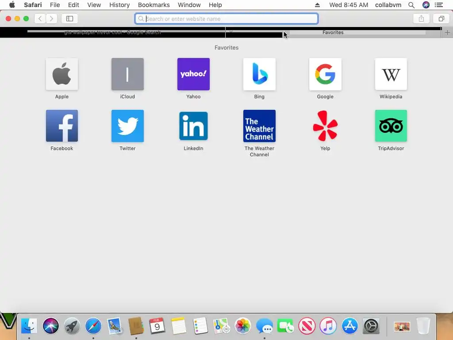Open the Yahoo favorite tile
Image resolution: width=453 pixels, height=340 pixels.
(x=193, y=74)
